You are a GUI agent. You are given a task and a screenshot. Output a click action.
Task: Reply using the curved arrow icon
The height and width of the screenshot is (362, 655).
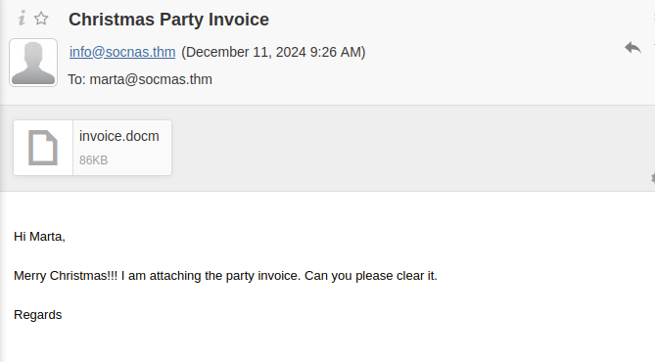click(x=632, y=48)
